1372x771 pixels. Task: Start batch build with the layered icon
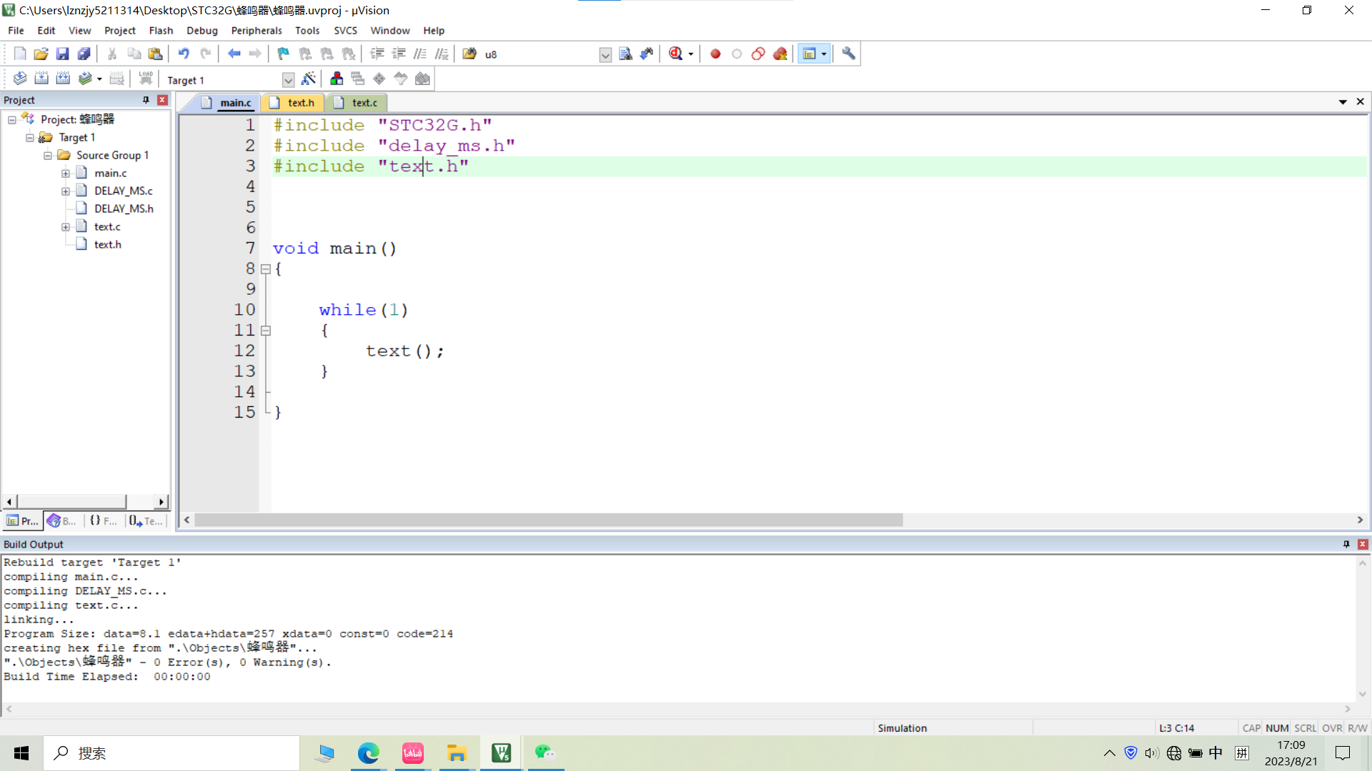click(x=85, y=79)
